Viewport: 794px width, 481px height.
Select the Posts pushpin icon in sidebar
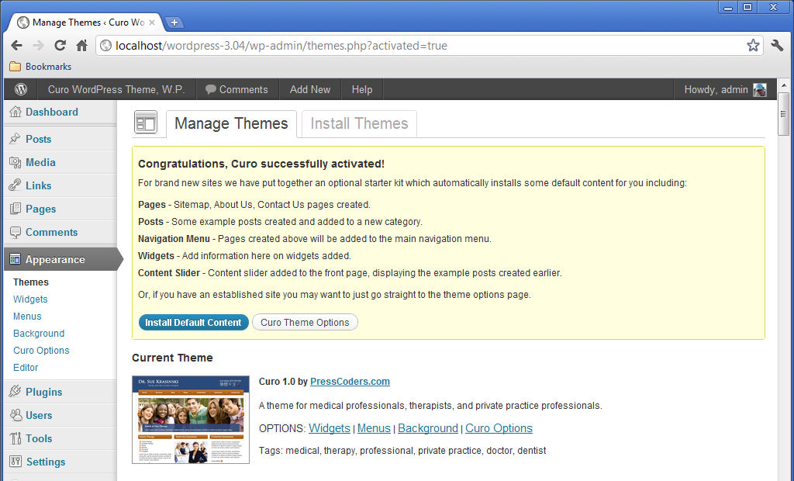tap(16, 139)
